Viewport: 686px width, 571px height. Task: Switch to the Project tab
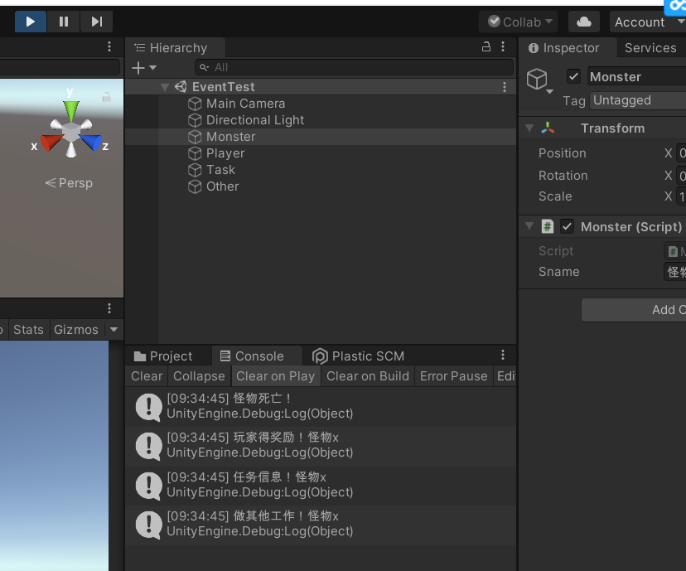click(x=169, y=356)
